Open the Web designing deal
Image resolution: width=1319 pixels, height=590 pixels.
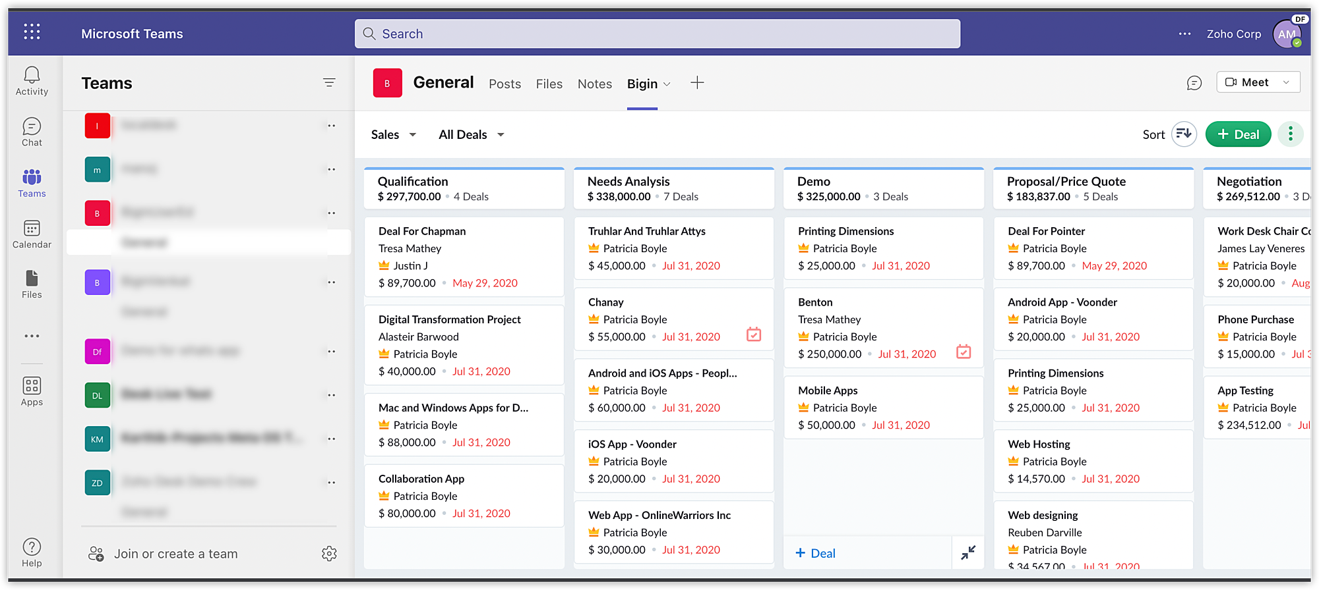point(1093,535)
